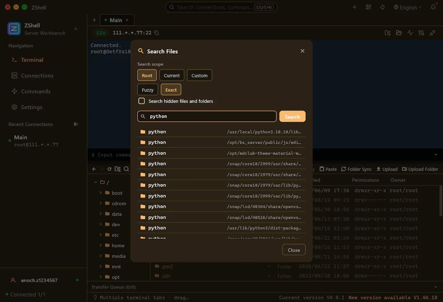Click Folder Sync in file toolbar
Image resolution: width=443 pixels, height=302 pixels.
(356, 169)
